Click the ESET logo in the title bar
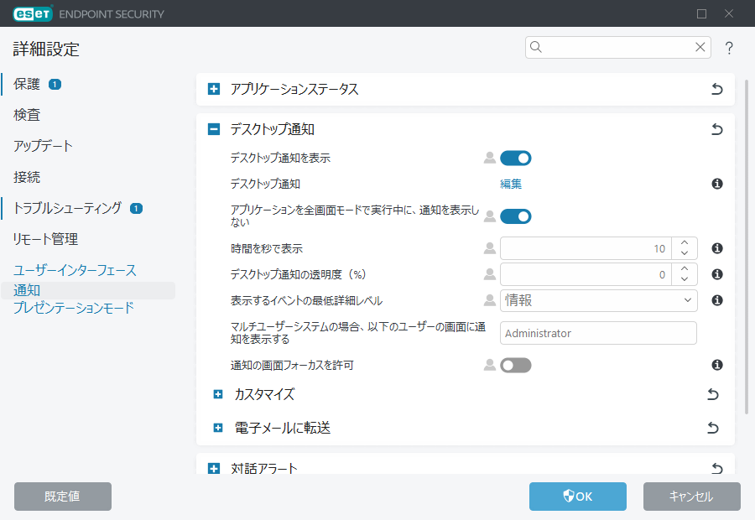Viewport: 755px width, 520px height. (x=32, y=13)
